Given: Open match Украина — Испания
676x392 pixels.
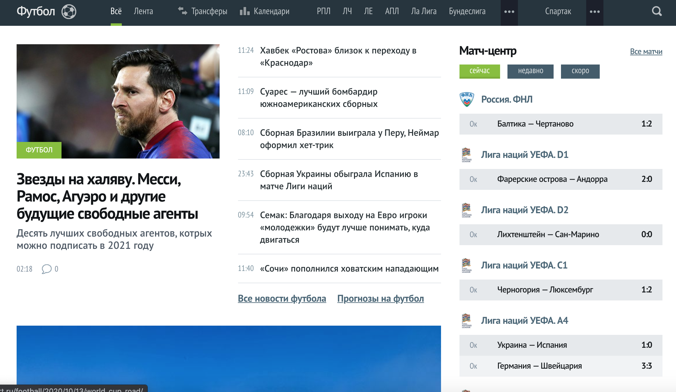Looking at the screenshot, I should tap(561, 345).
